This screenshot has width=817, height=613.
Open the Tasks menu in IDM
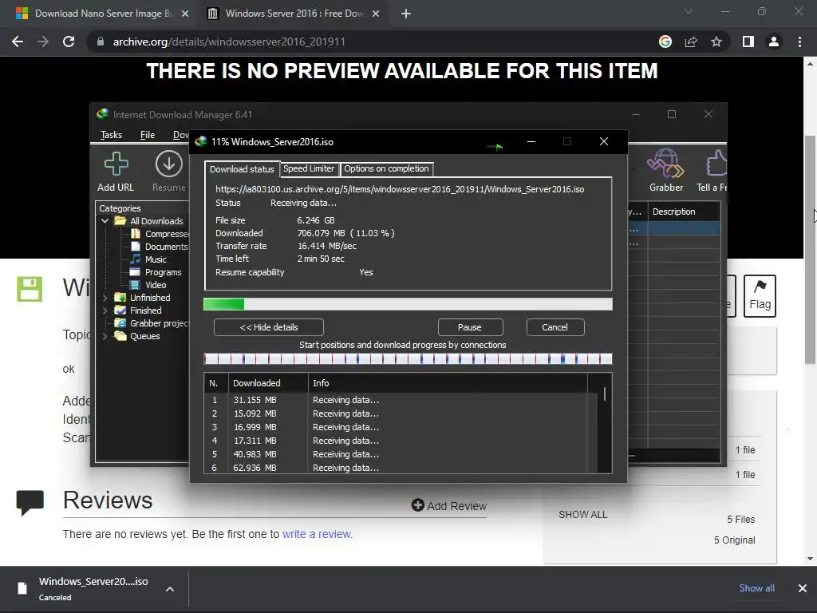tap(111, 135)
